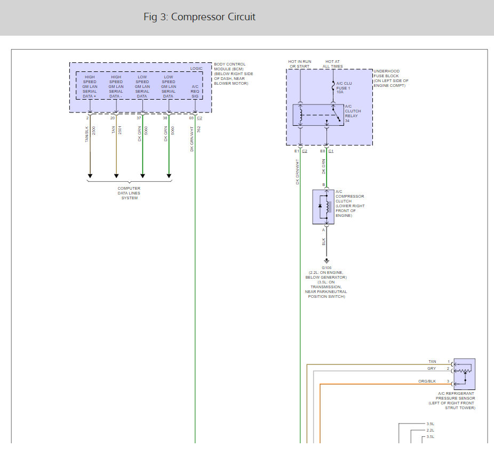Select the A/C Compressor Clutch coil symbol
The width and height of the screenshot is (494, 455).
[x=328, y=207]
